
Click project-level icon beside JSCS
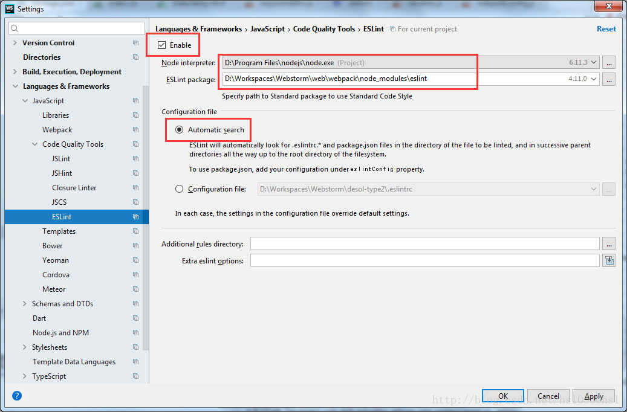coord(135,202)
